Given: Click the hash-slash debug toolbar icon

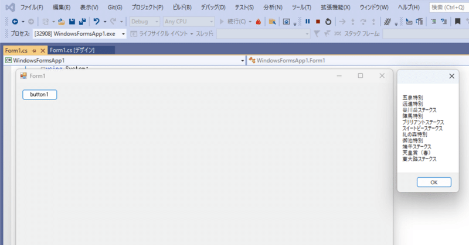Looking at the screenshot, I should click(388, 22).
